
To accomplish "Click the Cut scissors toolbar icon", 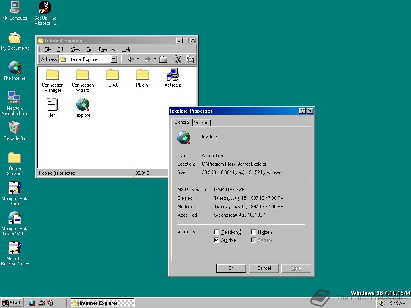I will coord(178,59).
